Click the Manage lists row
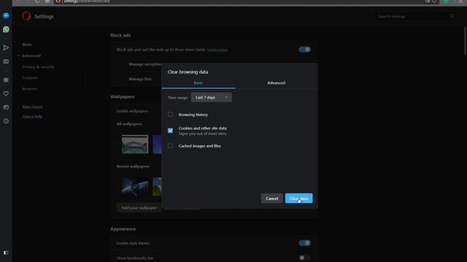 pos(140,79)
